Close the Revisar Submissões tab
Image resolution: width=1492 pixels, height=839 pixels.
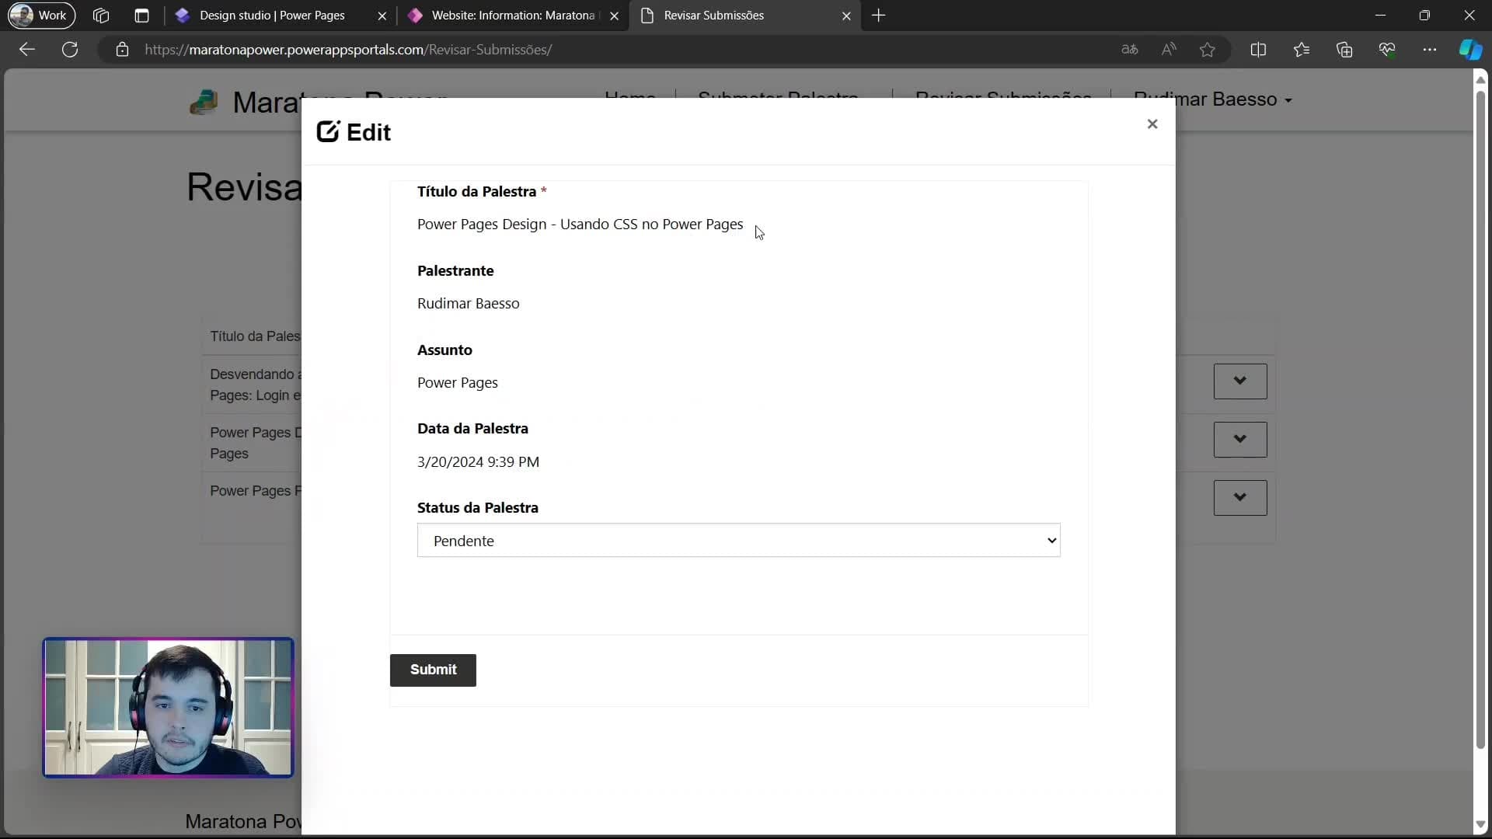(846, 16)
